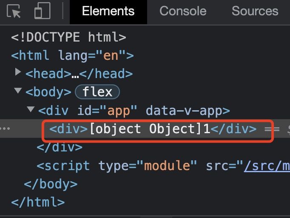Select the [object Object]1 div node
290x218 pixels.
tap(153, 129)
